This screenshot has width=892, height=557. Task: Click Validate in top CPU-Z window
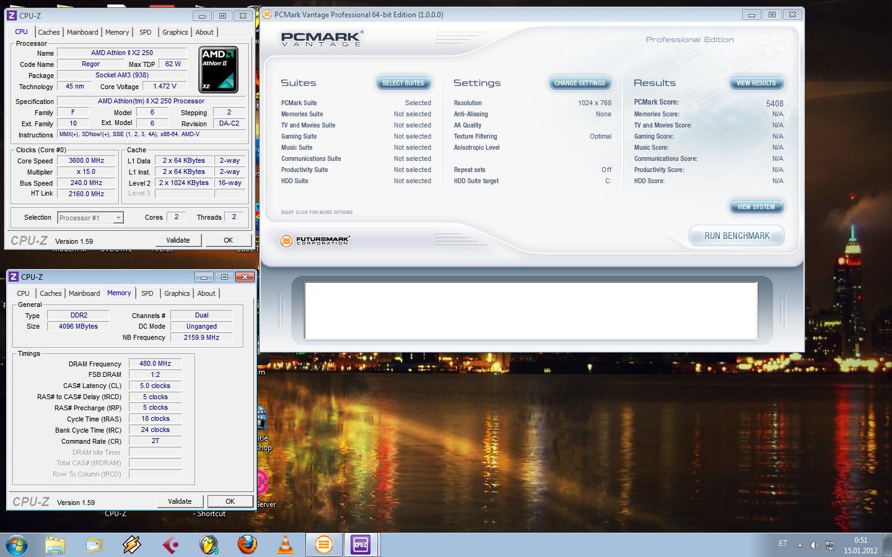178,240
